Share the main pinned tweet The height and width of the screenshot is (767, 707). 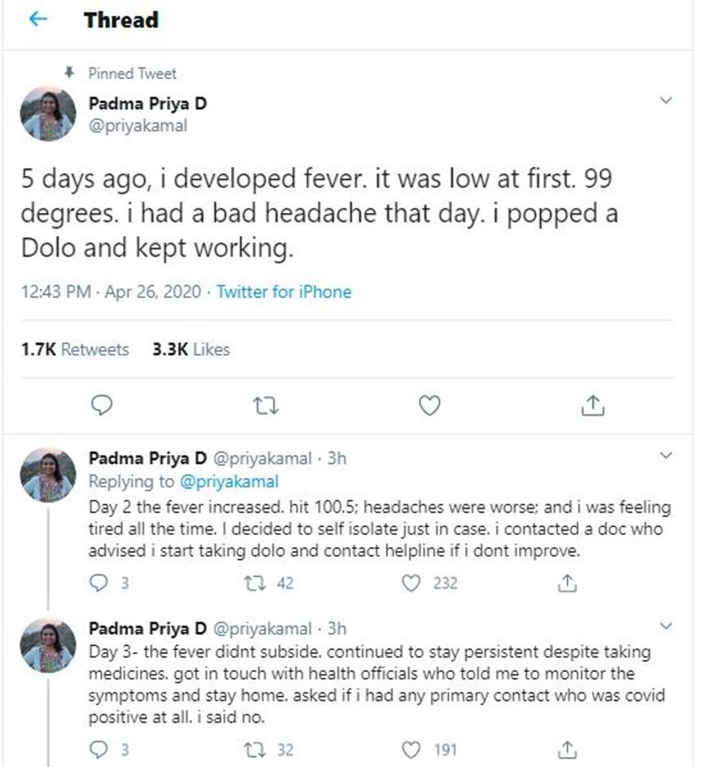click(593, 406)
